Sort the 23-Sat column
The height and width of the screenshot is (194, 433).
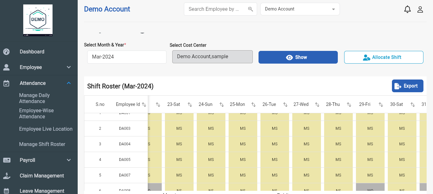click(x=190, y=105)
